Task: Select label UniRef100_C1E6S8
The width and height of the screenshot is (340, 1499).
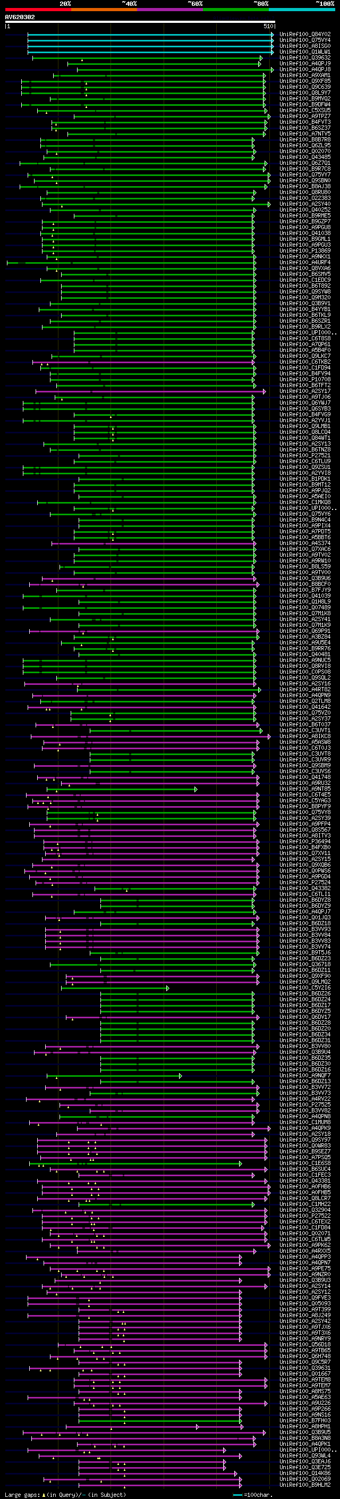Action: (304, 1163)
